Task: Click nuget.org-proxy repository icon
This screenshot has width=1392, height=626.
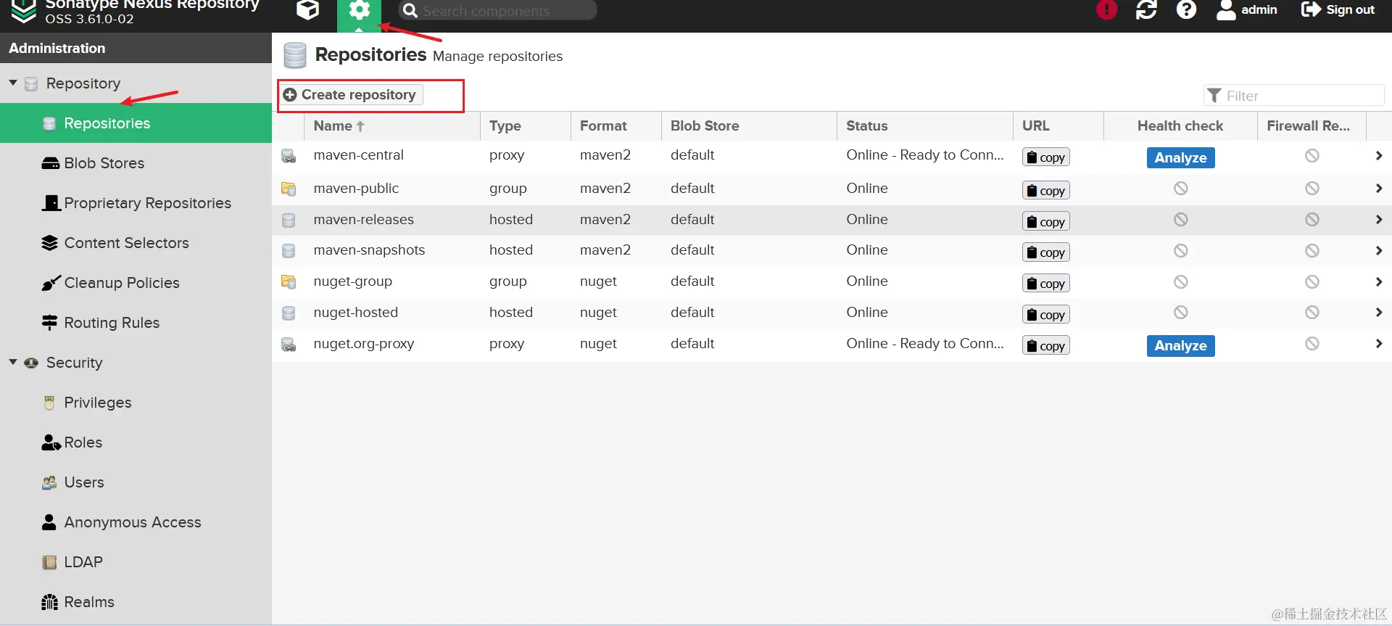Action: click(x=289, y=345)
